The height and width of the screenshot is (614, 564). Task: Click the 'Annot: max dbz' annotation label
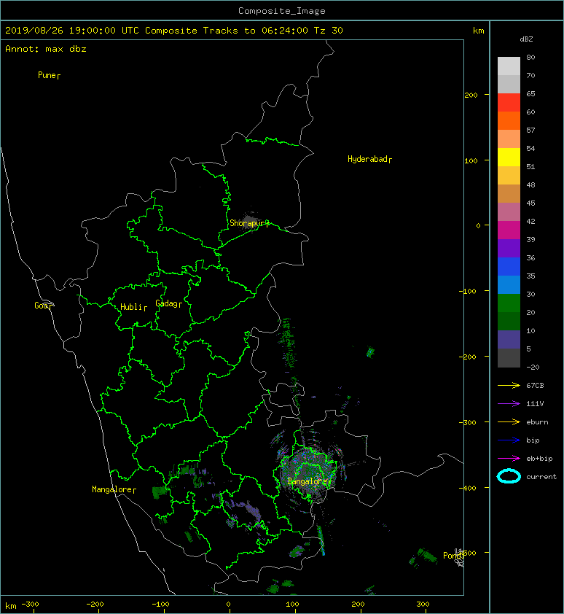point(46,49)
